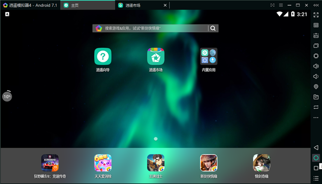Open the virtual location pin tool
The height and width of the screenshot is (184, 322).
click(316, 86)
